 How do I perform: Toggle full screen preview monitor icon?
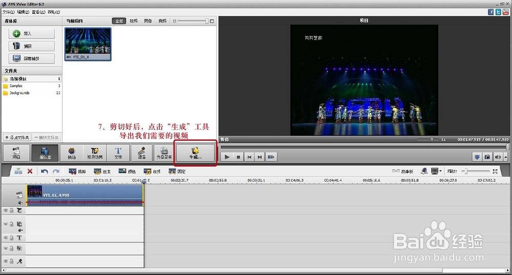pyautogui.click(x=477, y=157)
